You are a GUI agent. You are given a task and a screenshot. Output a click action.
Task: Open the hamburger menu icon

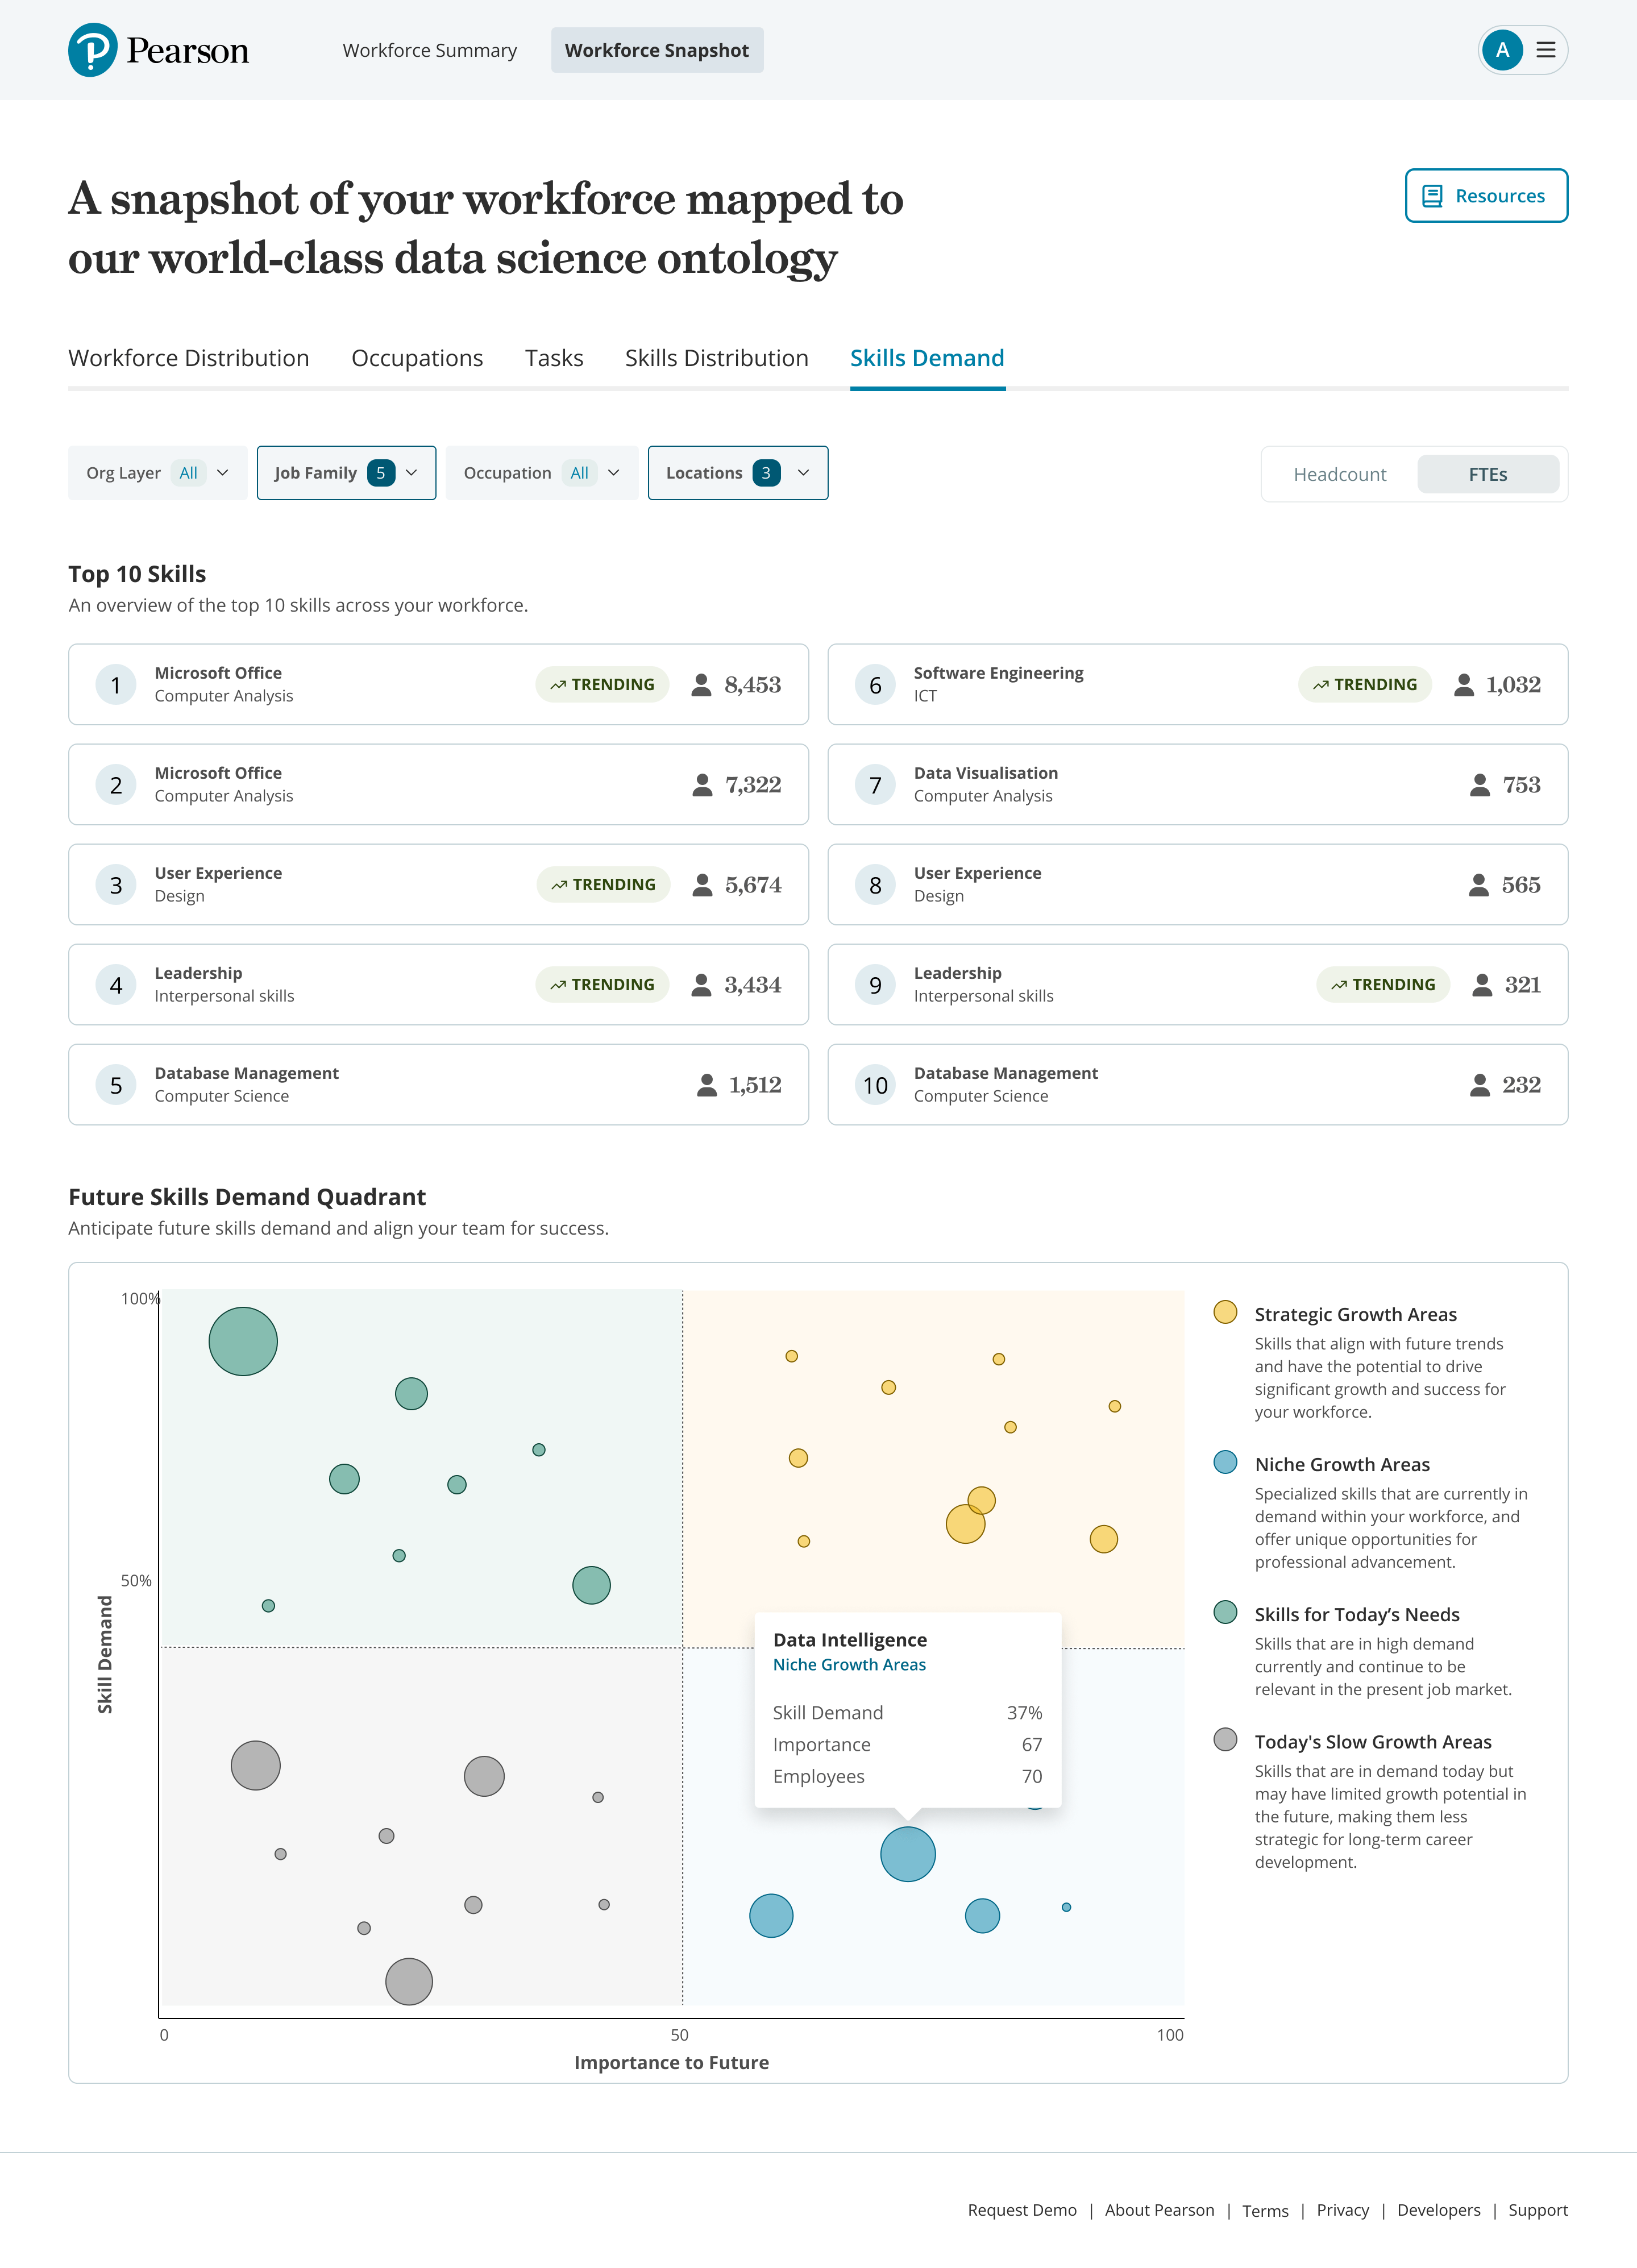[x=1545, y=50]
